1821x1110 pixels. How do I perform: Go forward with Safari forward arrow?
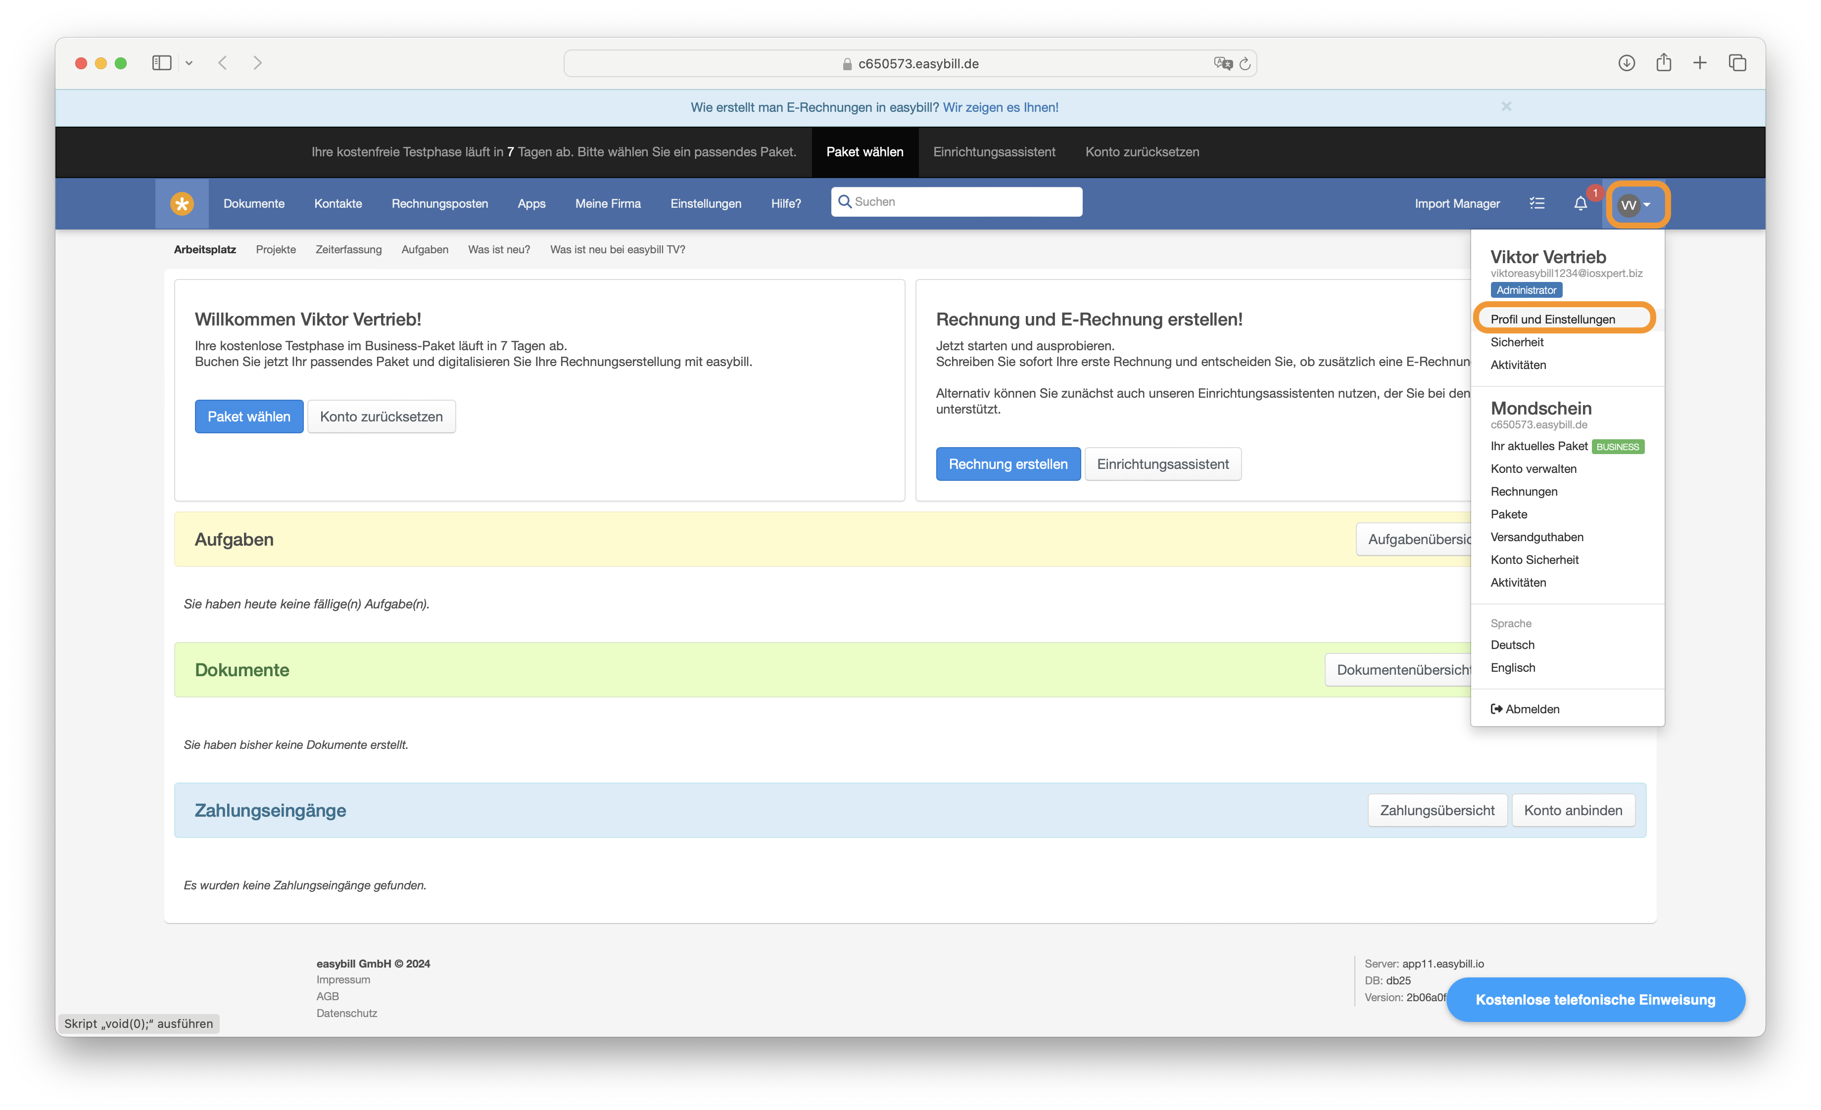click(257, 63)
